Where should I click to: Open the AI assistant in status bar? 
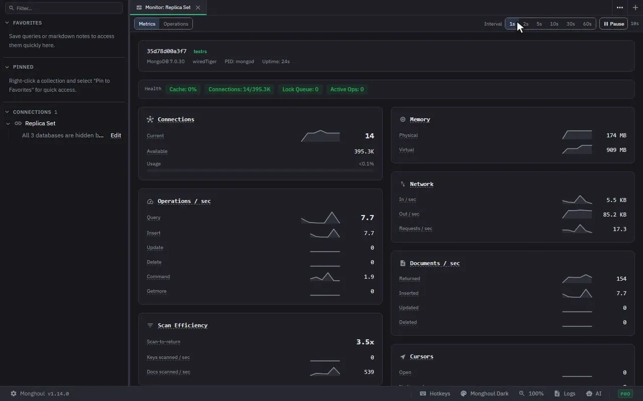click(593, 393)
